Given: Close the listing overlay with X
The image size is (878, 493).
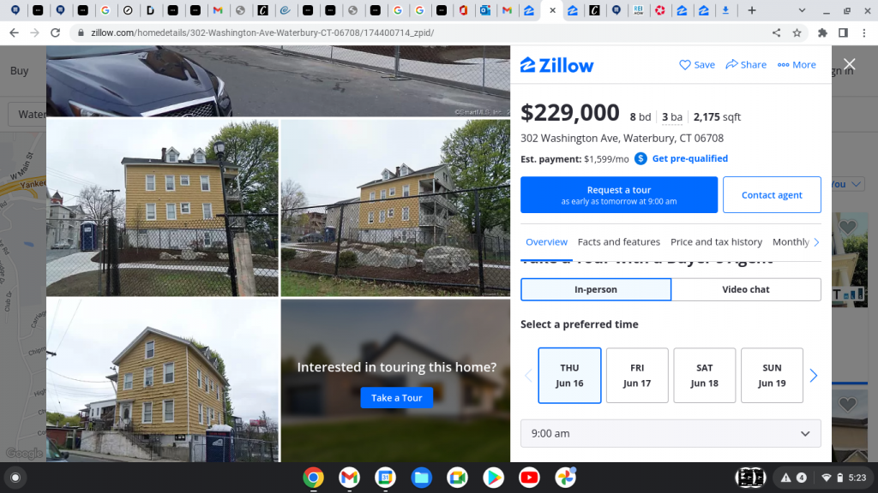Looking at the screenshot, I should click(849, 64).
